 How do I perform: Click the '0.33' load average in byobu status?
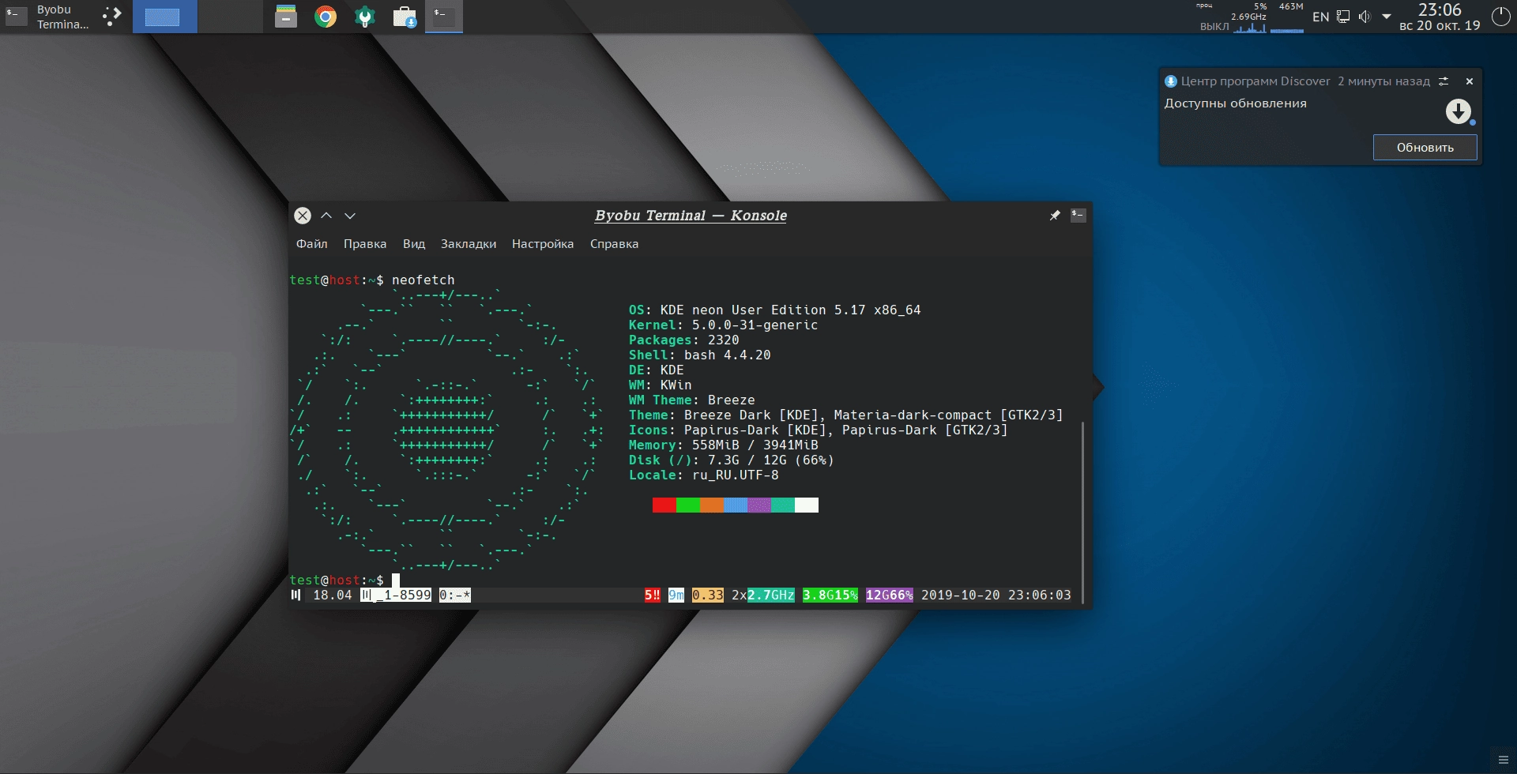[708, 596]
